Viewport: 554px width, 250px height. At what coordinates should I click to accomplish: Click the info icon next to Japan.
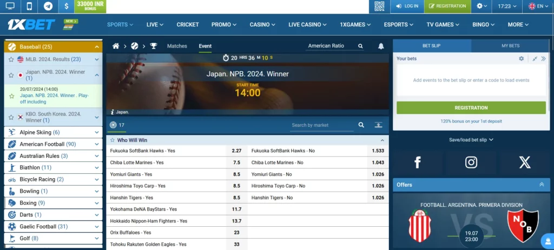coord(113,112)
